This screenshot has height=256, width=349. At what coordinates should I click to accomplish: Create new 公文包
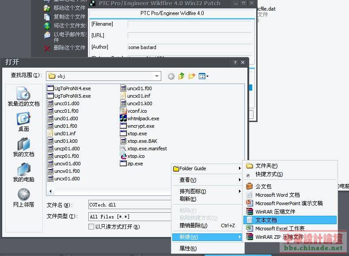point(290,186)
